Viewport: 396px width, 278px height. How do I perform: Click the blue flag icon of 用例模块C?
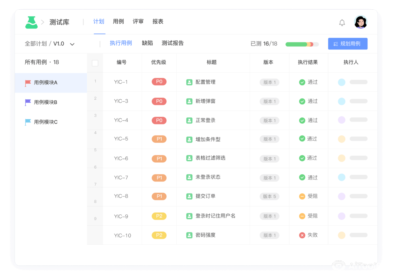click(27, 122)
